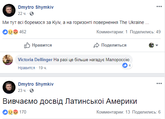Click the like badge with 4 on the comment
Image resolution: width=165 pixels, height=119 pixels.
(x=127, y=65)
